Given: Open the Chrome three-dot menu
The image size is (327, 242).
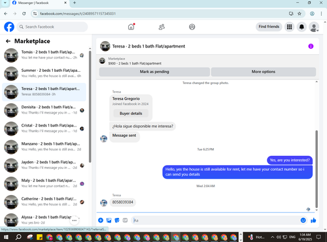Looking at the screenshot, I should pos(321,14).
